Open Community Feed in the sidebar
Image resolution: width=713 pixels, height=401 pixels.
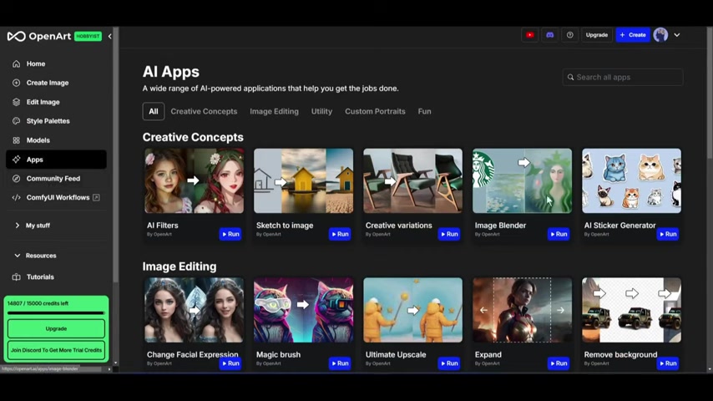click(53, 179)
